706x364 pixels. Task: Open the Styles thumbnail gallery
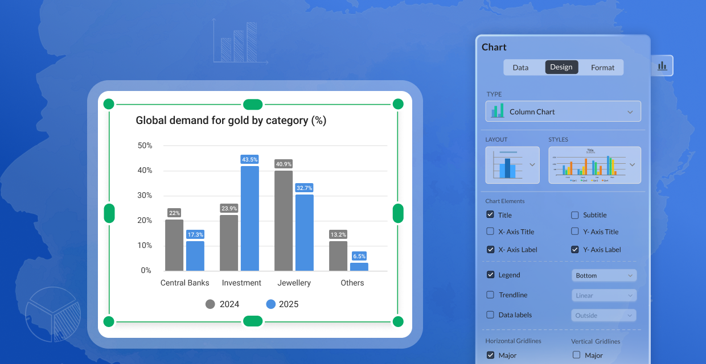[x=632, y=165]
